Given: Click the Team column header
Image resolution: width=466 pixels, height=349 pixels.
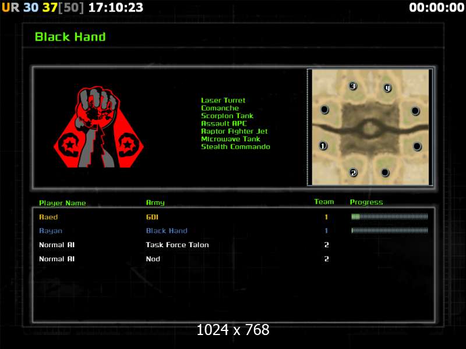Looking at the screenshot, I should coord(324,202).
